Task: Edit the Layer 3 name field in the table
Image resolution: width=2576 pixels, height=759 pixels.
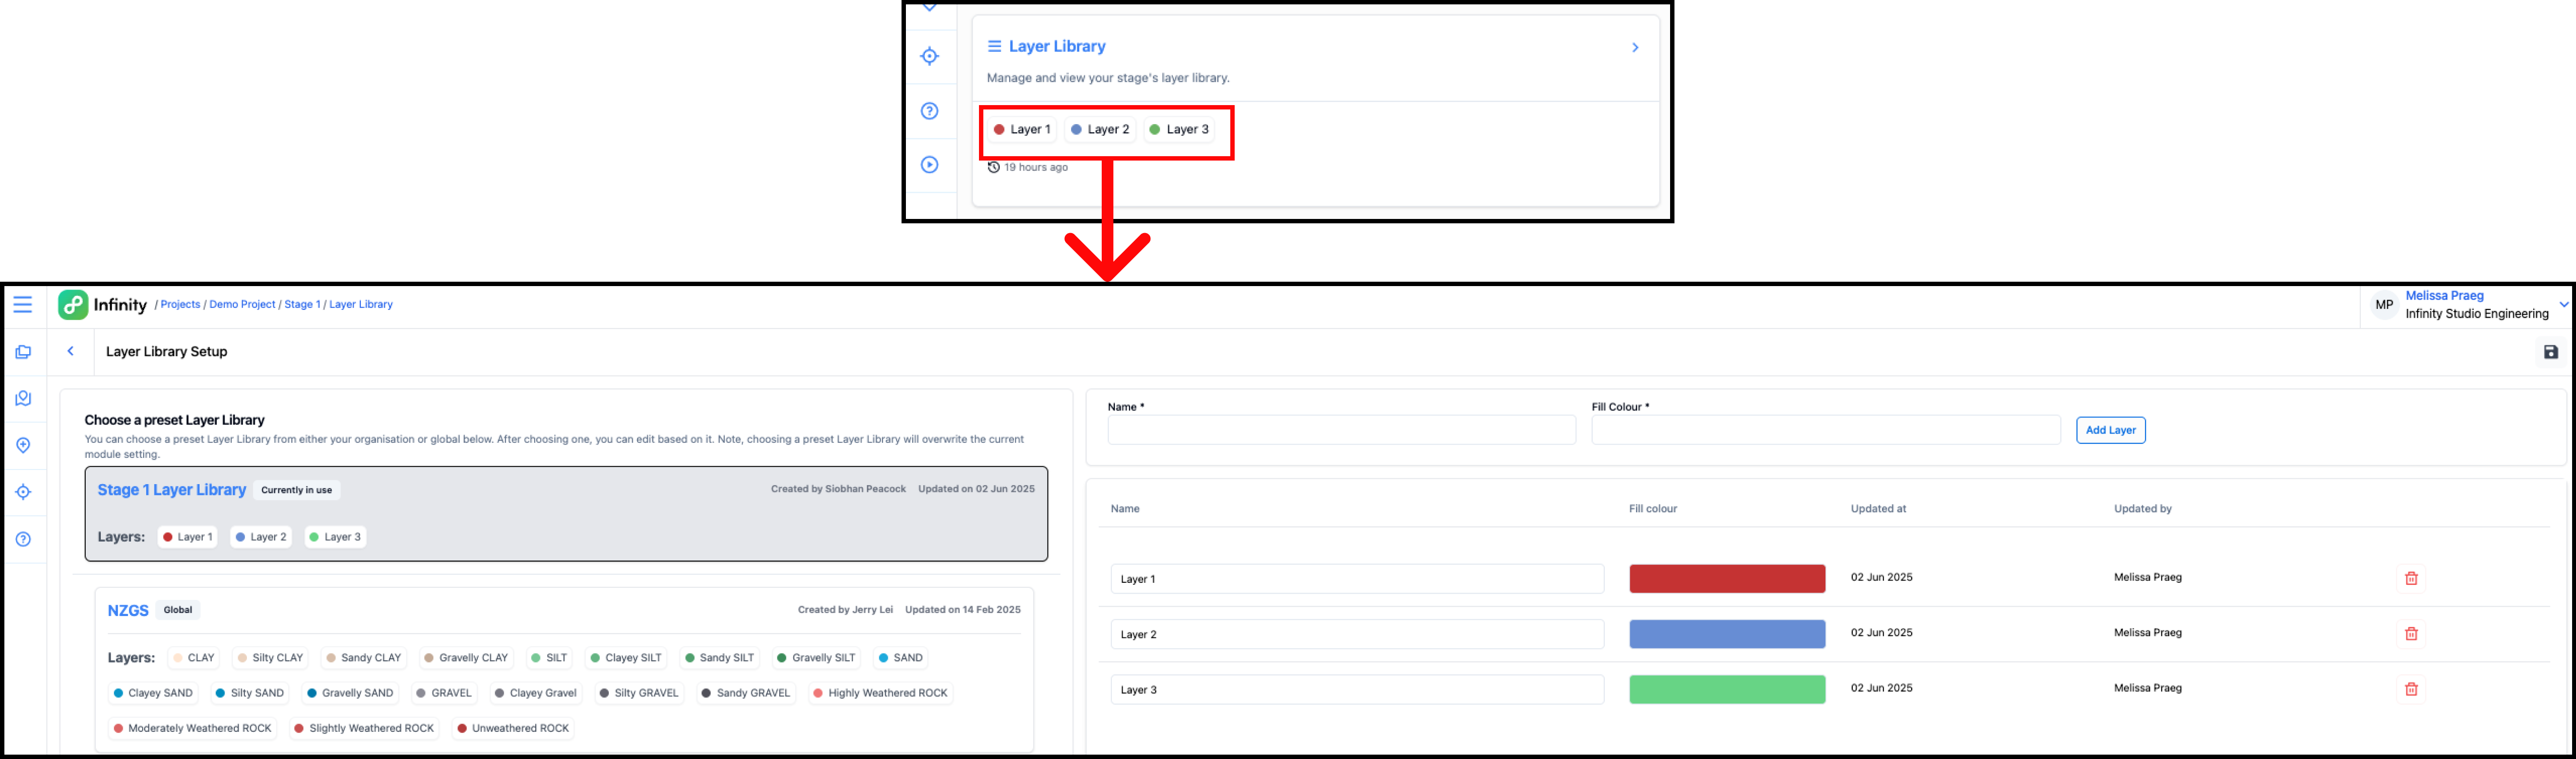Action: 1357,690
